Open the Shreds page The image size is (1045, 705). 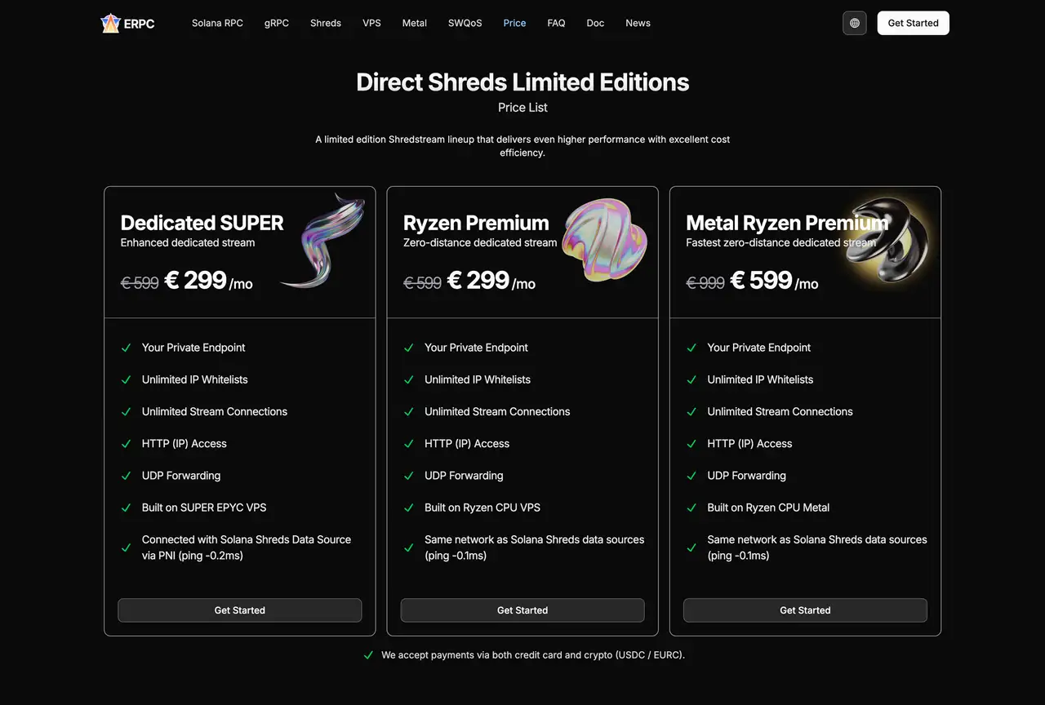pyautogui.click(x=326, y=23)
